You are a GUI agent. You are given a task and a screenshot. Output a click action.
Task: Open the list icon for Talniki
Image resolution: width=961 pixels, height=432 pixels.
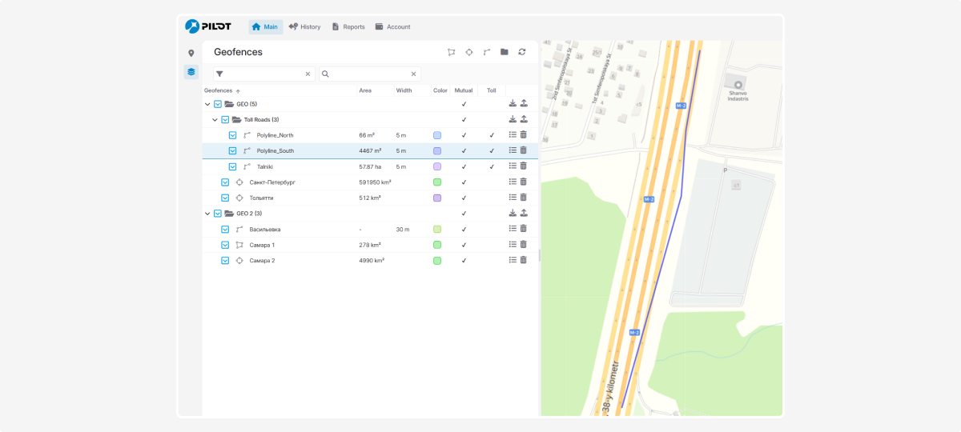[513, 166]
